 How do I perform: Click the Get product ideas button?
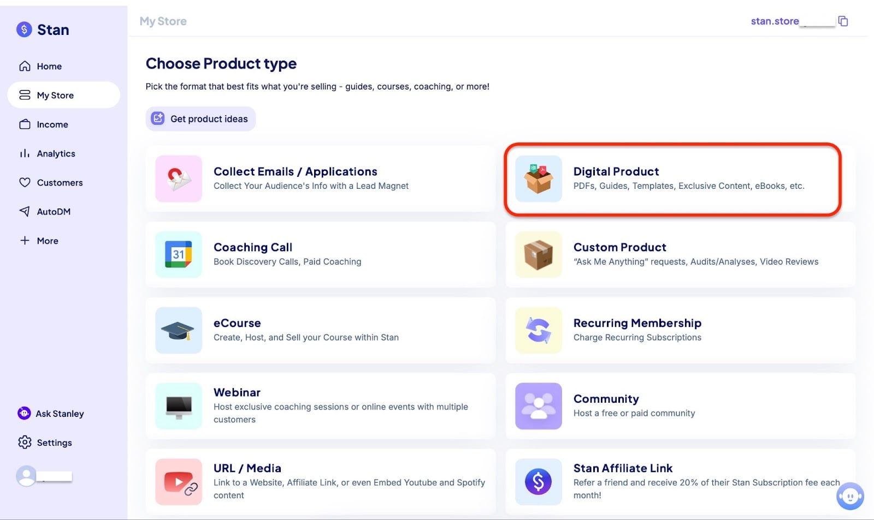coord(200,118)
